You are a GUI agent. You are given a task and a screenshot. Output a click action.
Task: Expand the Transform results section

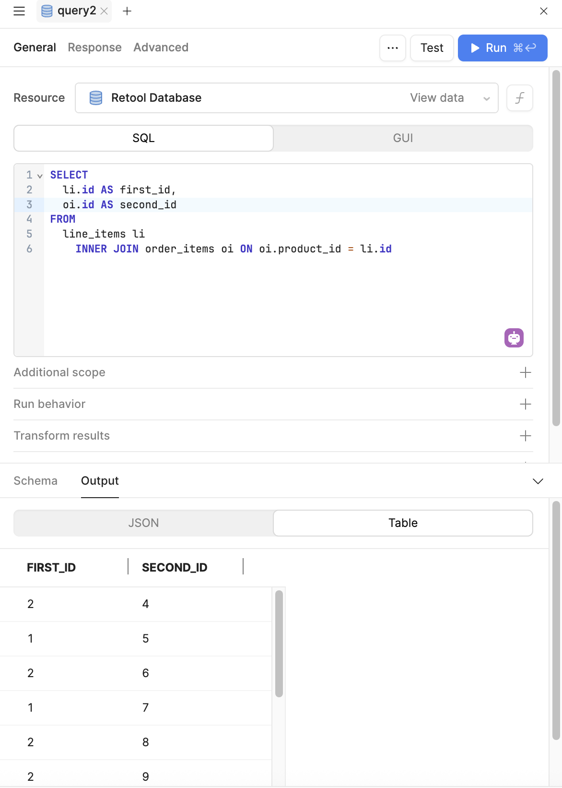(525, 436)
